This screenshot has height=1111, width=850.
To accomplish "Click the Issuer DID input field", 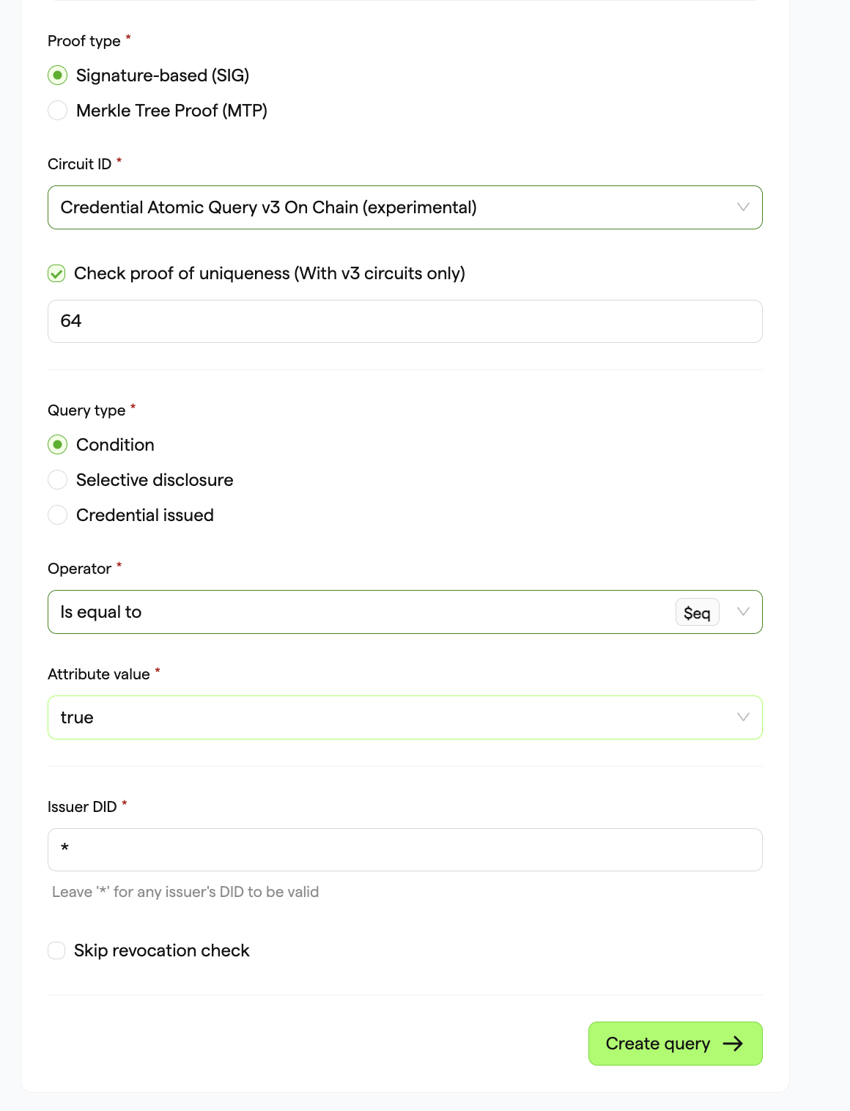I will click(x=405, y=849).
